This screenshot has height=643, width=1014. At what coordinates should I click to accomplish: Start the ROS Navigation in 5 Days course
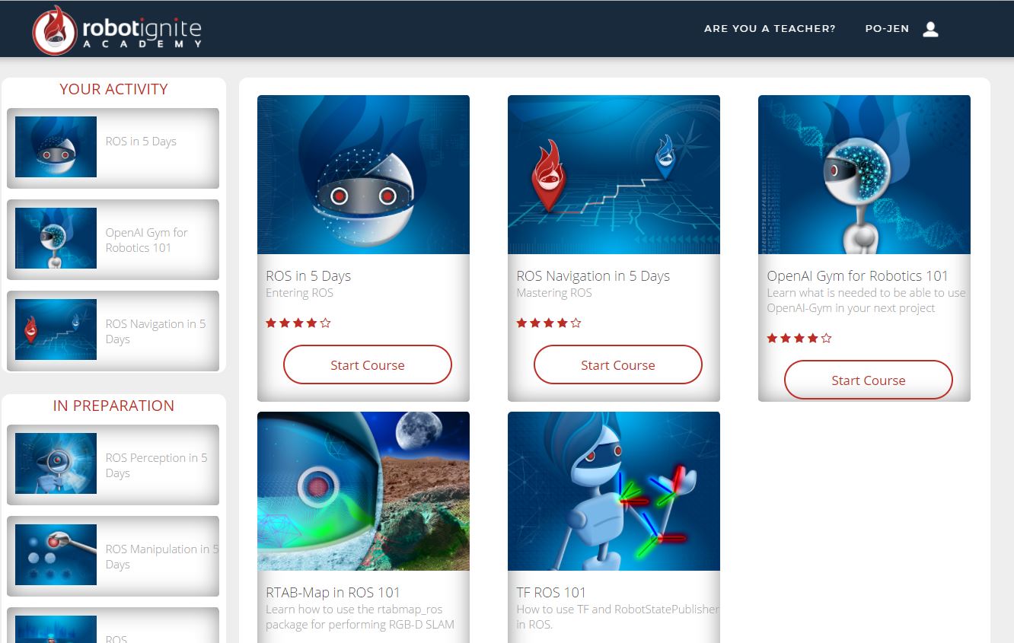point(618,364)
